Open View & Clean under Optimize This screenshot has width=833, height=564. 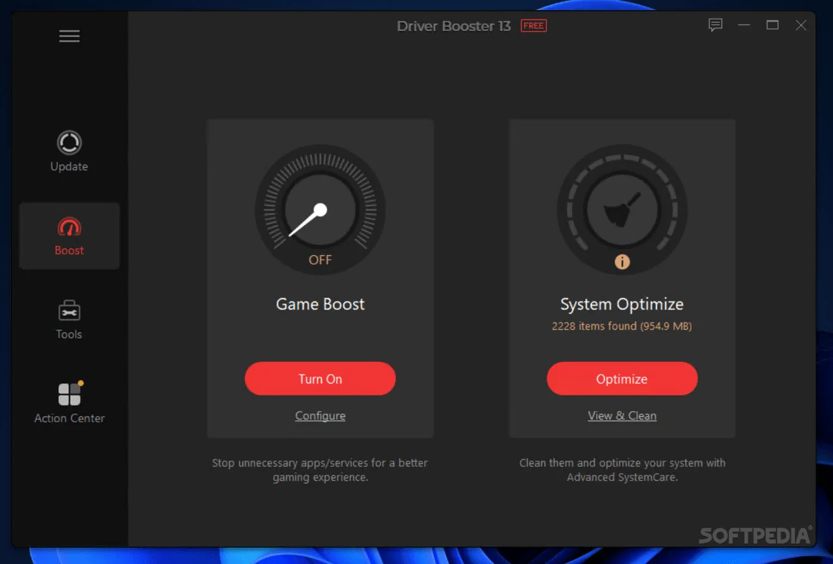point(622,415)
